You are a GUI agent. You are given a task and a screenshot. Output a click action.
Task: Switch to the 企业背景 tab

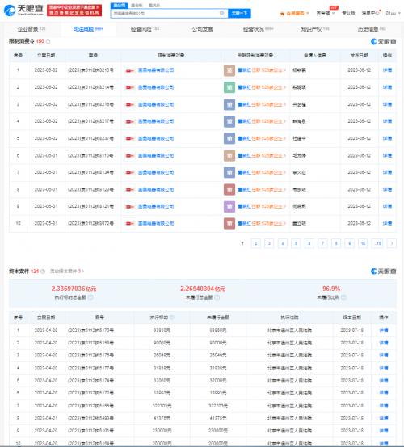(32, 29)
